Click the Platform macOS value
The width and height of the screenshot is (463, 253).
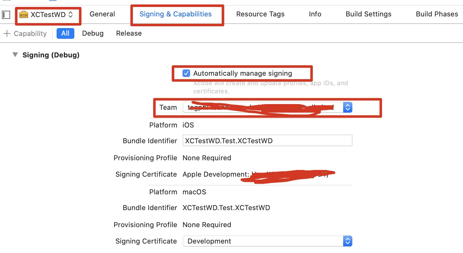[194, 192]
